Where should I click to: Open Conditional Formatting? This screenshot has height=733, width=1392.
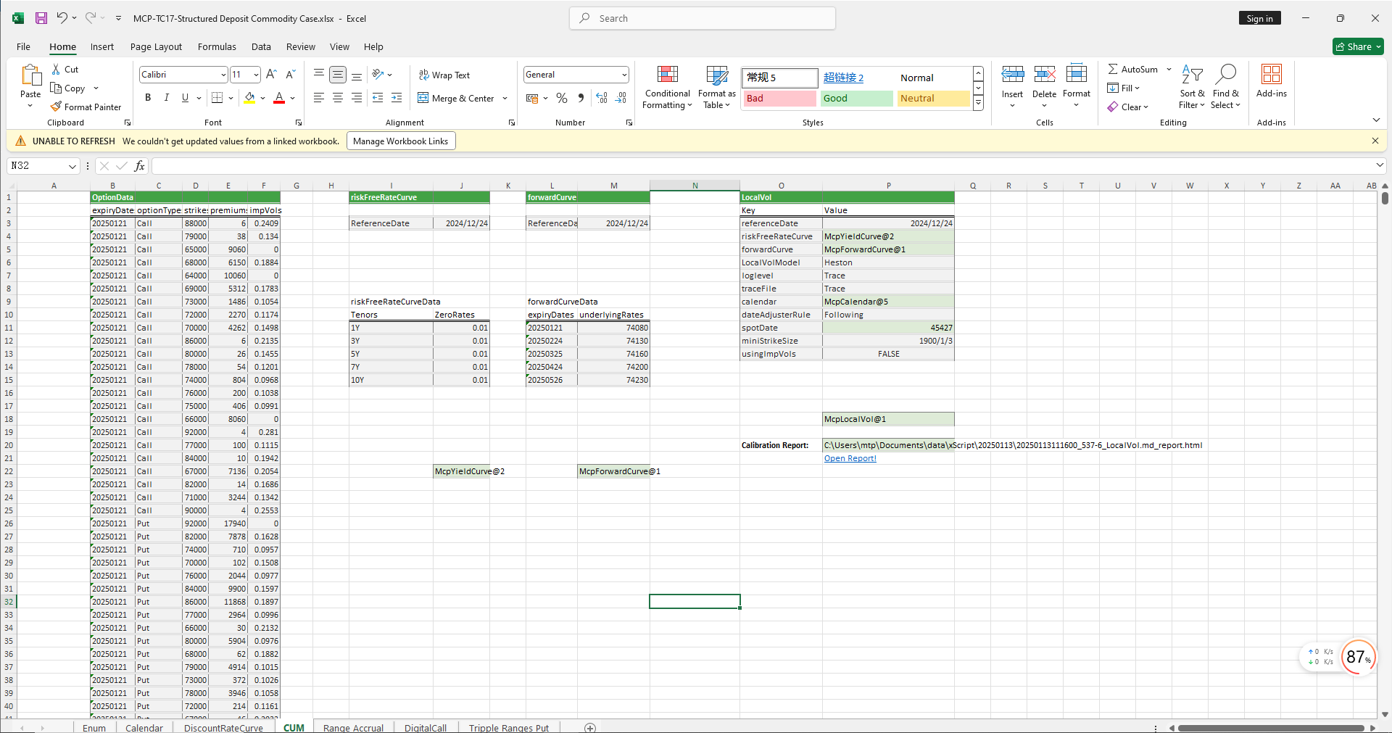click(667, 87)
